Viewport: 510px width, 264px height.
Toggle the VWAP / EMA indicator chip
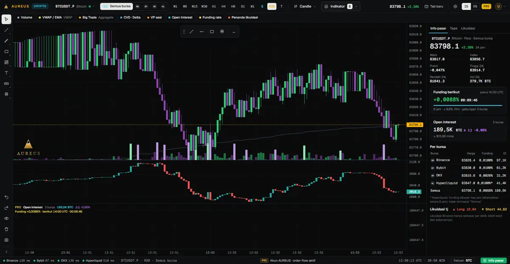55,17
